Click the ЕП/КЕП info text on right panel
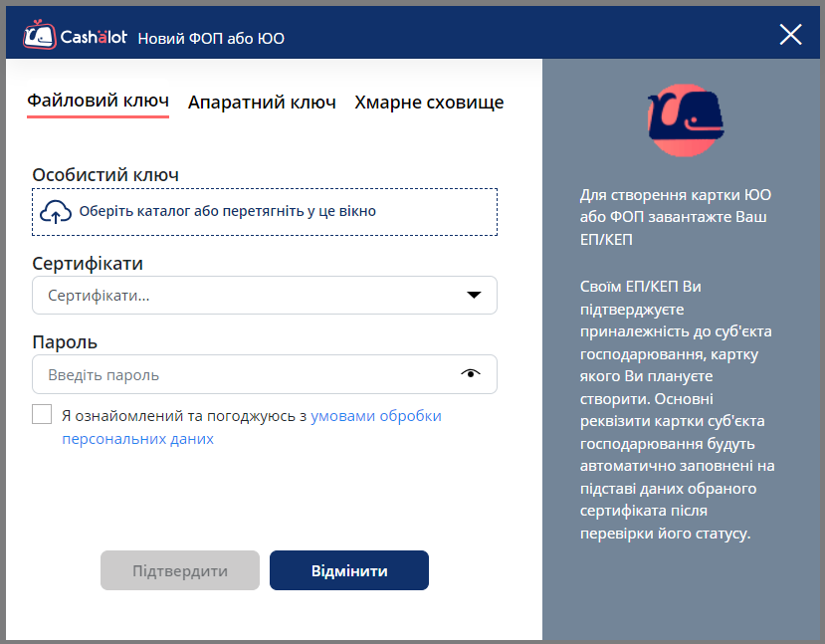The height and width of the screenshot is (644, 825). point(677,217)
